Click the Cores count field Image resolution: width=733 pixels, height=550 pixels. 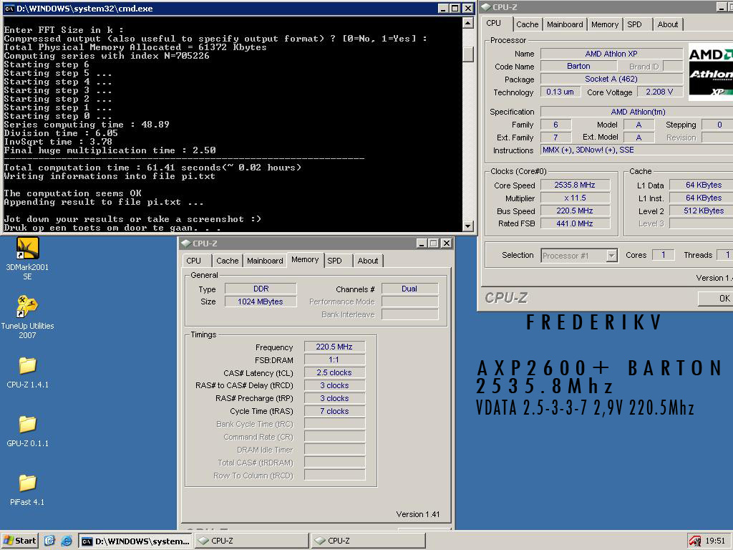[x=663, y=254]
